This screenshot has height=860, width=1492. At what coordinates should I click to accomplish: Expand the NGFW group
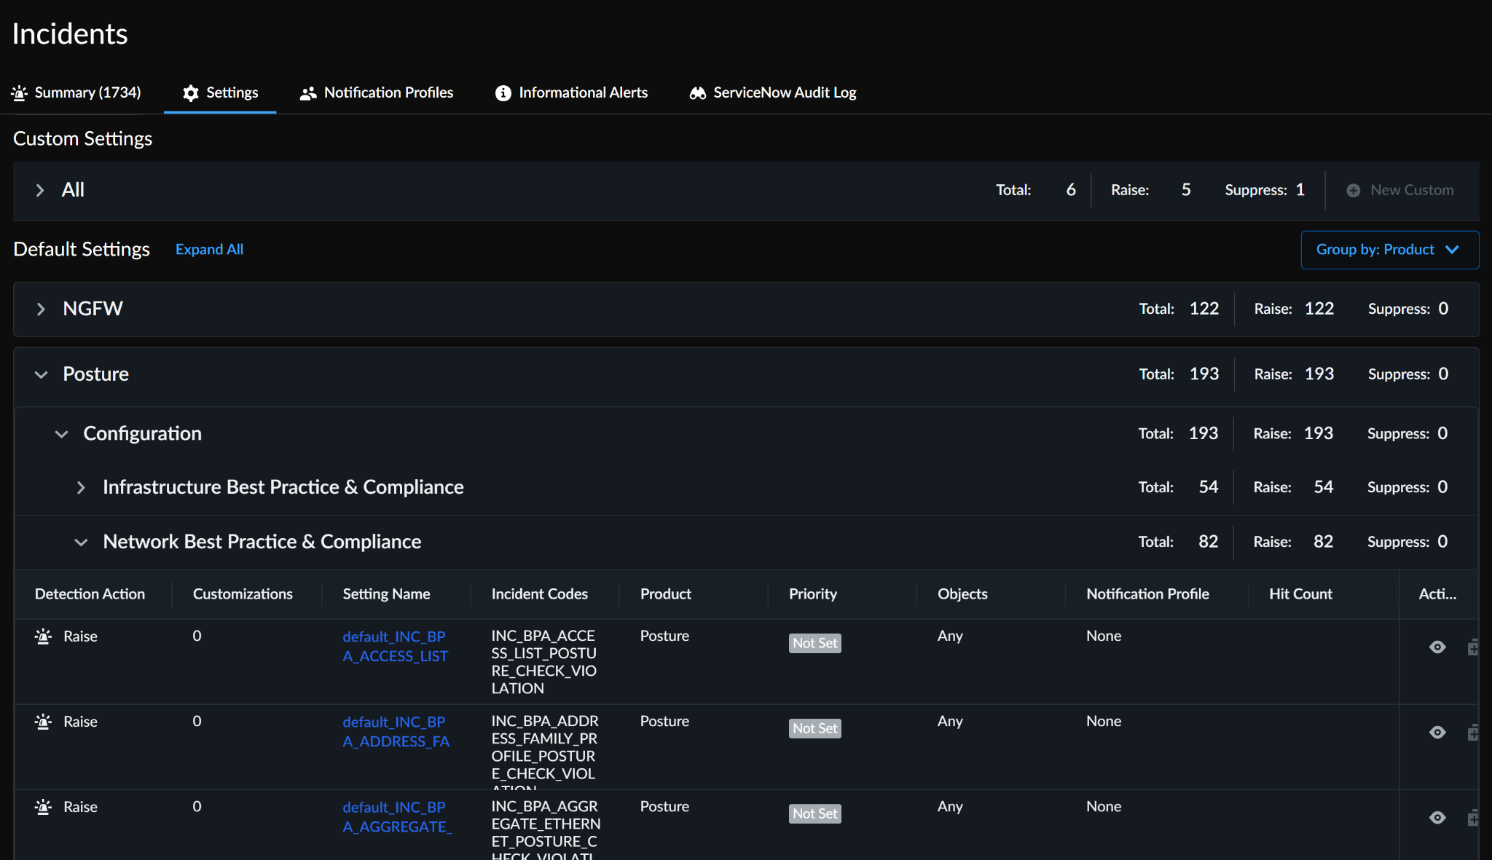click(41, 309)
